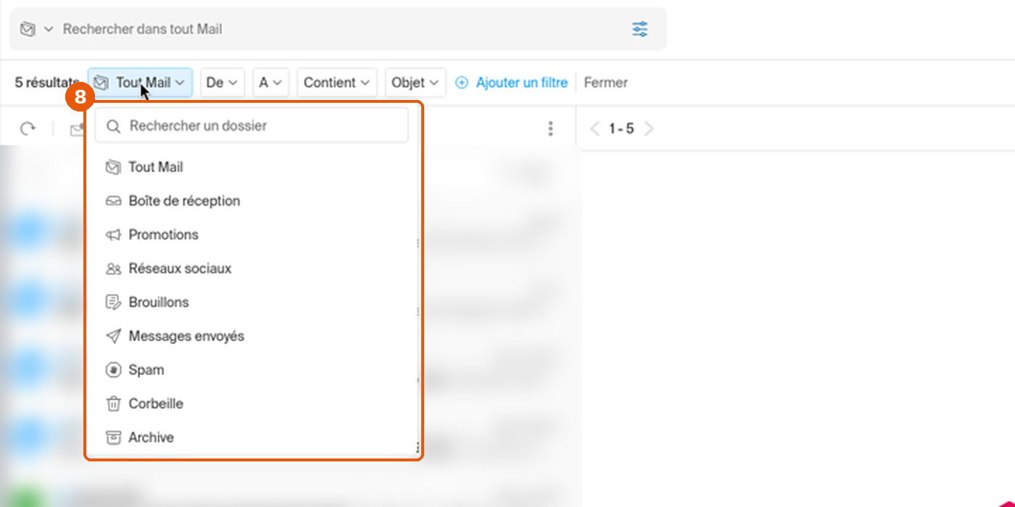Select Spam folder
Viewport: 1015px width, 507px height.
[x=252, y=370]
